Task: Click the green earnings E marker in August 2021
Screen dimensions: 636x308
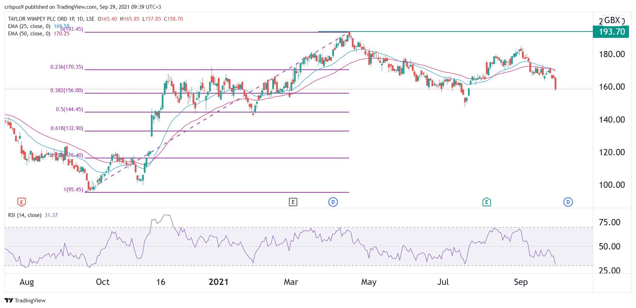Action: 487,202
